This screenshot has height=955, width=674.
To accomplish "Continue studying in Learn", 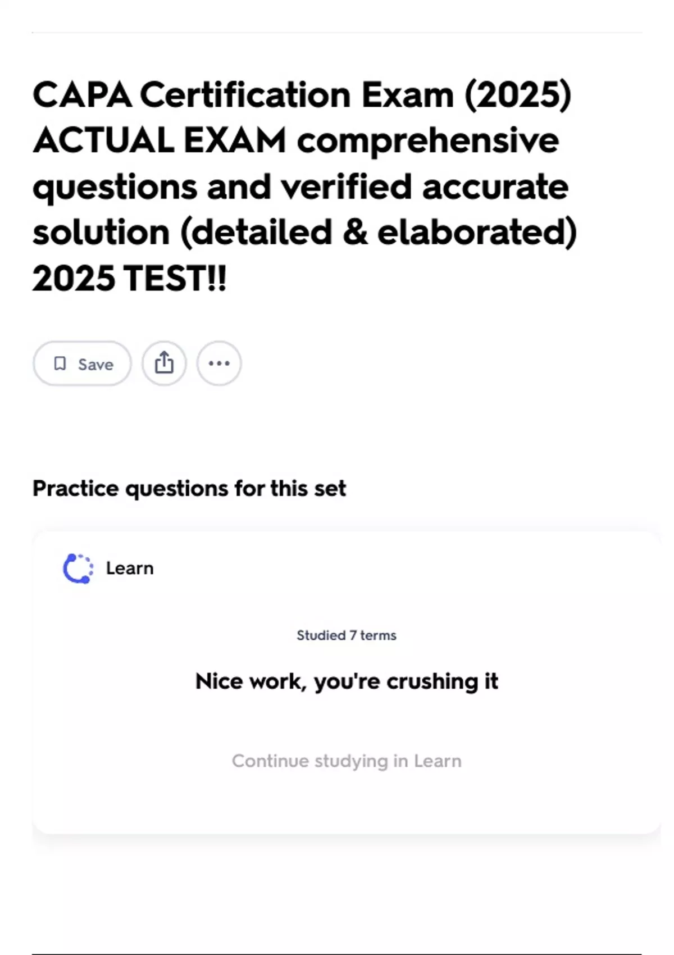I will point(347,761).
